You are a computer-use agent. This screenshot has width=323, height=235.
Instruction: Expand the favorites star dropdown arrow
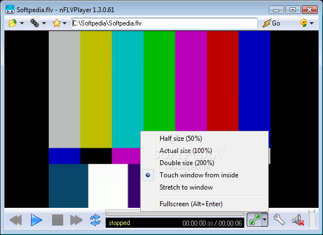pyautogui.click(x=65, y=23)
